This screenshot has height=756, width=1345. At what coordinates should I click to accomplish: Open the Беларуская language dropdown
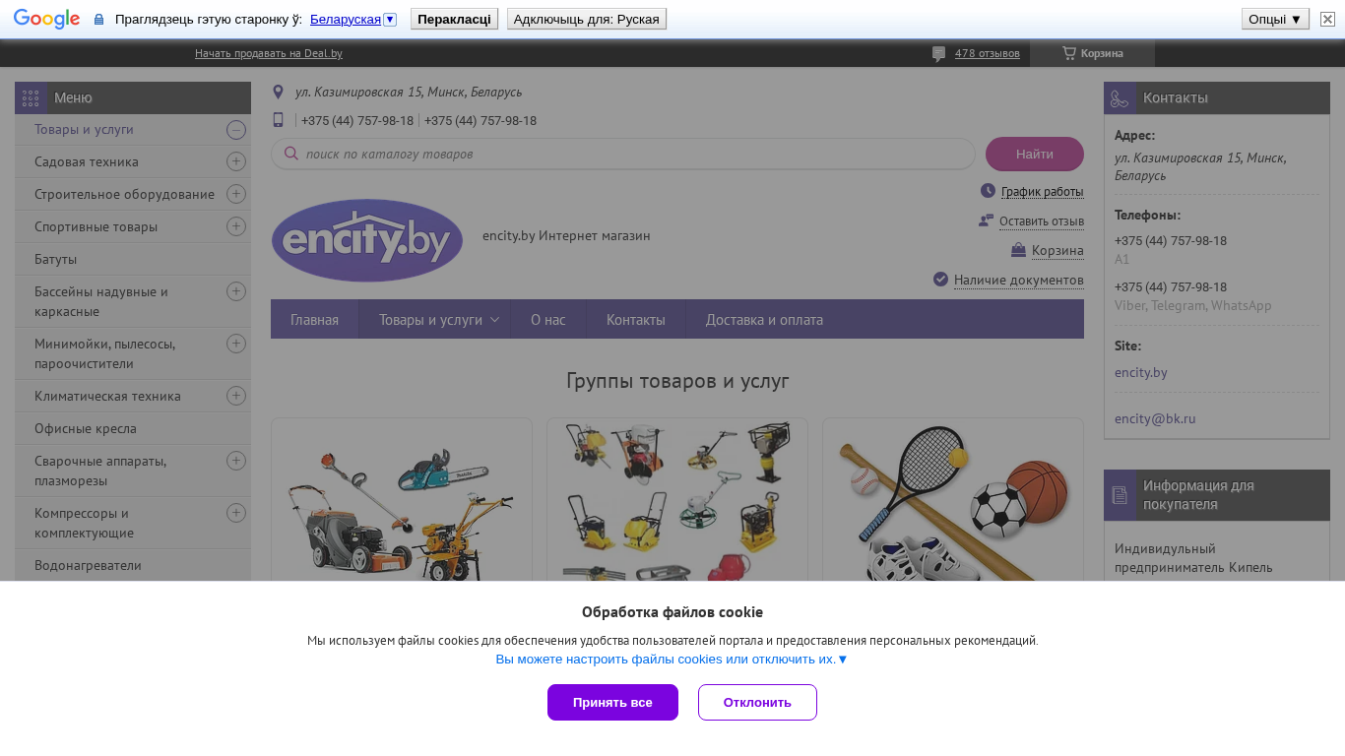tap(390, 20)
